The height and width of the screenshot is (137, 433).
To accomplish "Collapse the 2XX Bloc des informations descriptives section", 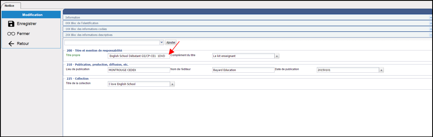I will [431, 35].
